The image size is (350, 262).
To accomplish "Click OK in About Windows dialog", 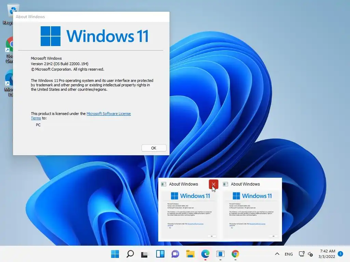I will [154, 148].
